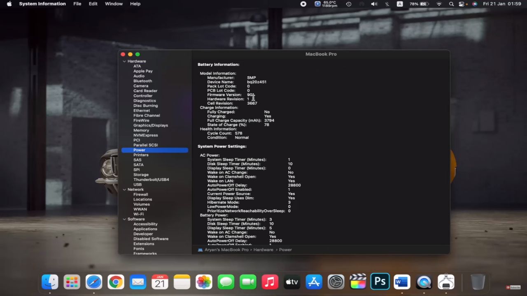Collapse the Network section disclosure triangle
Image resolution: width=527 pixels, height=296 pixels.
pos(124,190)
